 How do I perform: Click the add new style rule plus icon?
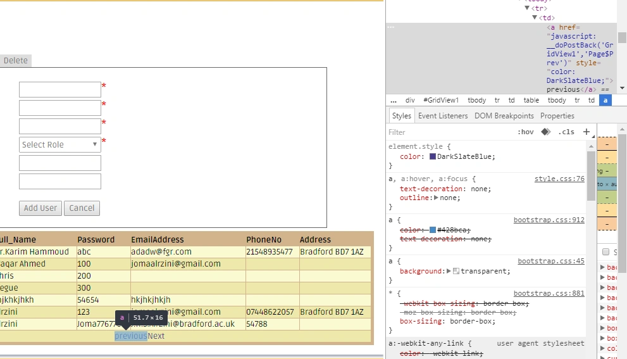(587, 132)
